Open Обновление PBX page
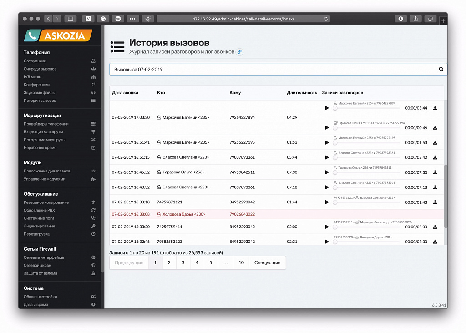 click(x=39, y=210)
